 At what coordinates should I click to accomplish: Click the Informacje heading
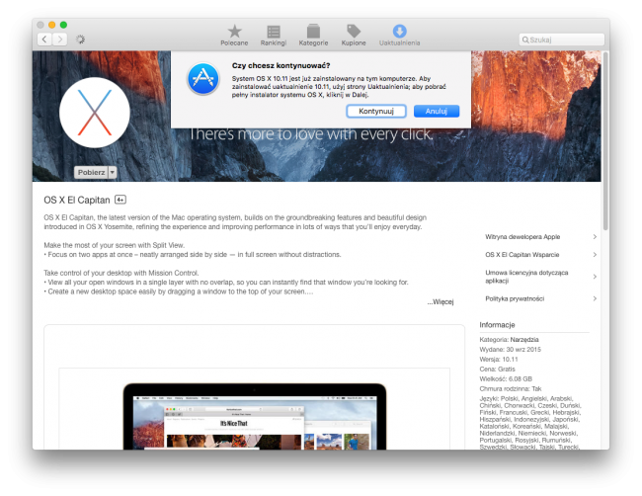pos(497,325)
